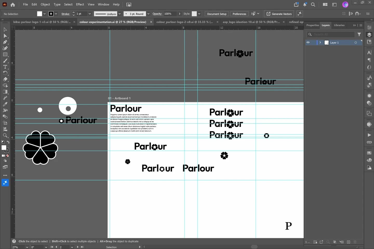Activate the Paintbrush tool
The height and width of the screenshot is (249, 374).
click(5, 61)
